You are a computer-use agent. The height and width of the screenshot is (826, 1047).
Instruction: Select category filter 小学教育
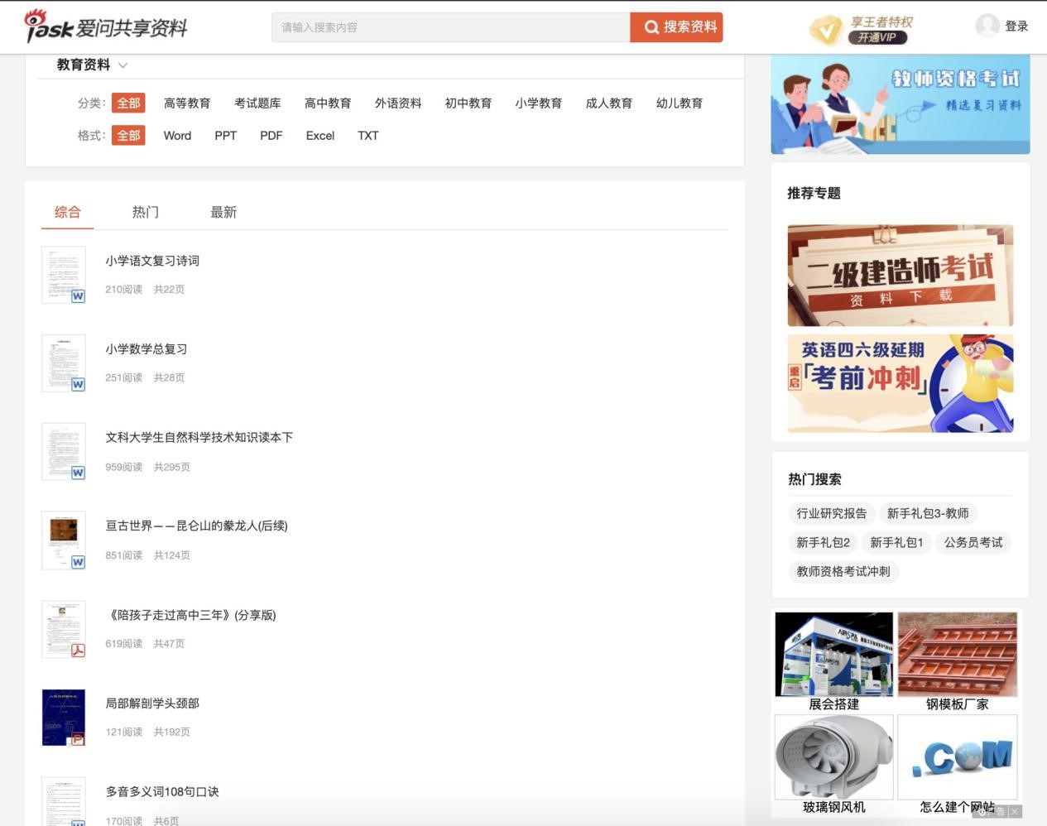coord(539,103)
